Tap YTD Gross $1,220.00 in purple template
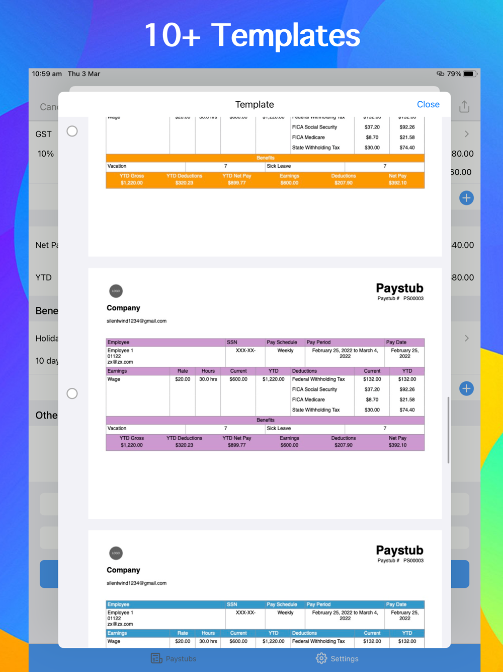Screen dimensions: 503x672 click(x=132, y=442)
